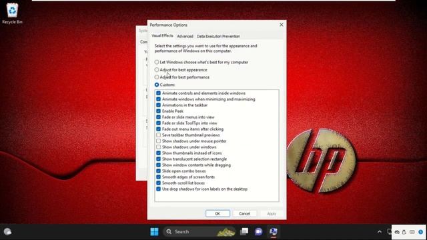The width and height of the screenshot is (427, 240).
Task: Check Show shadows under windows
Action: point(159,147)
